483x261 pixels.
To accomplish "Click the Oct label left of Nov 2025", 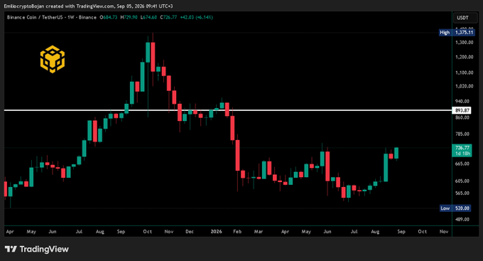I will click(148, 231).
